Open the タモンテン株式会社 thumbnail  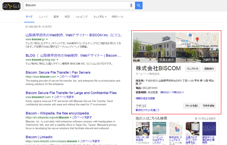point(143,129)
